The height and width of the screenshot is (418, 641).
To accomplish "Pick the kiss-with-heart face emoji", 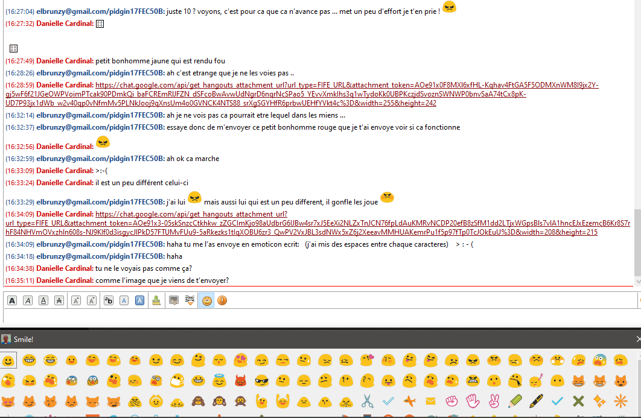I will tap(367, 360).
